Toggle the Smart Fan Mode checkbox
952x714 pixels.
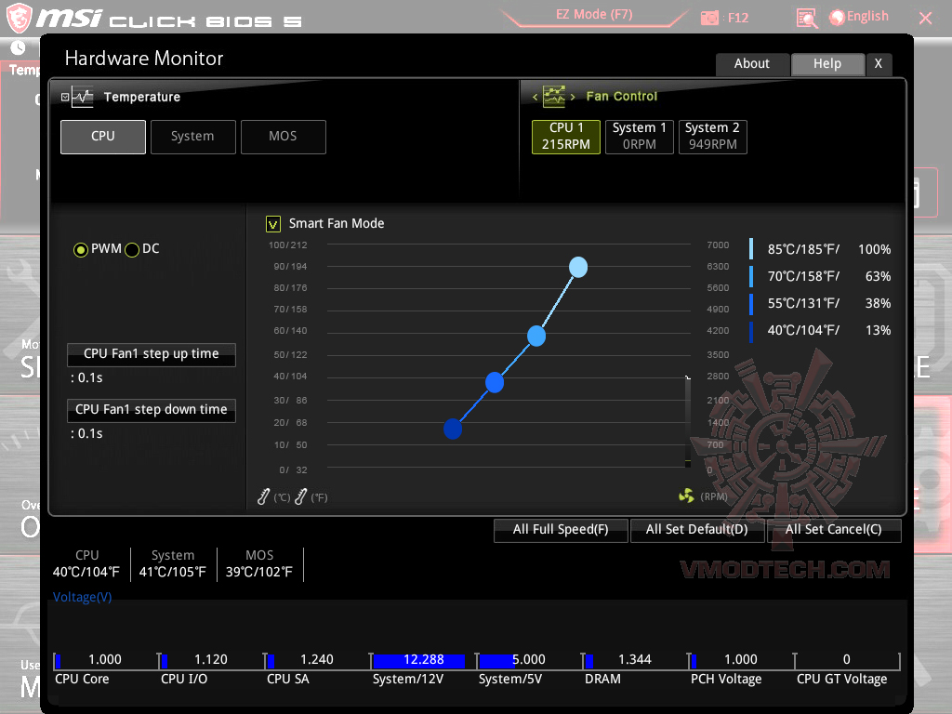pos(273,224)
